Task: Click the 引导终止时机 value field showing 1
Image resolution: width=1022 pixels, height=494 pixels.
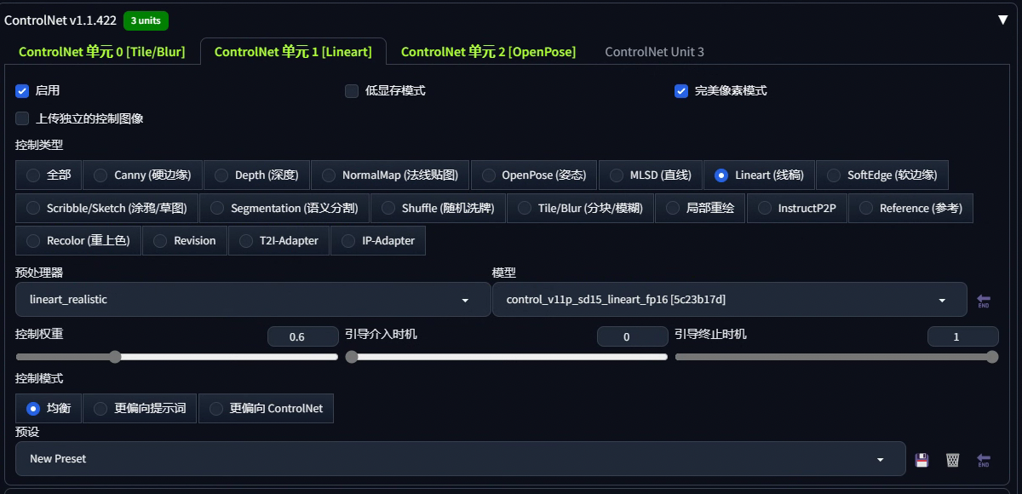Action: 962,337
